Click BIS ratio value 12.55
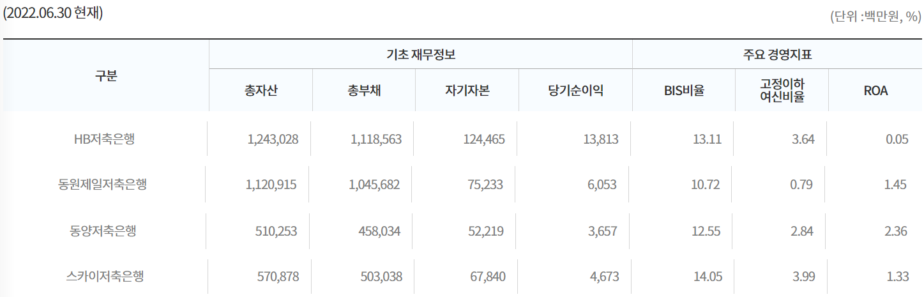The width and height of the screenshot is (924, 297). click(x=706, y=231)
